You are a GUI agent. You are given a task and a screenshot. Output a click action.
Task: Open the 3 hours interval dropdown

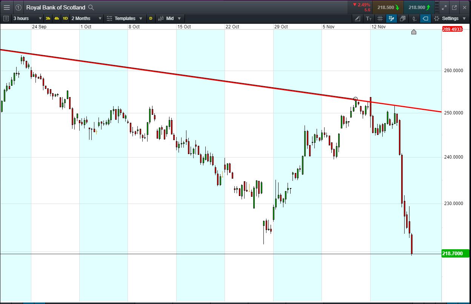[x=27, y=18]
